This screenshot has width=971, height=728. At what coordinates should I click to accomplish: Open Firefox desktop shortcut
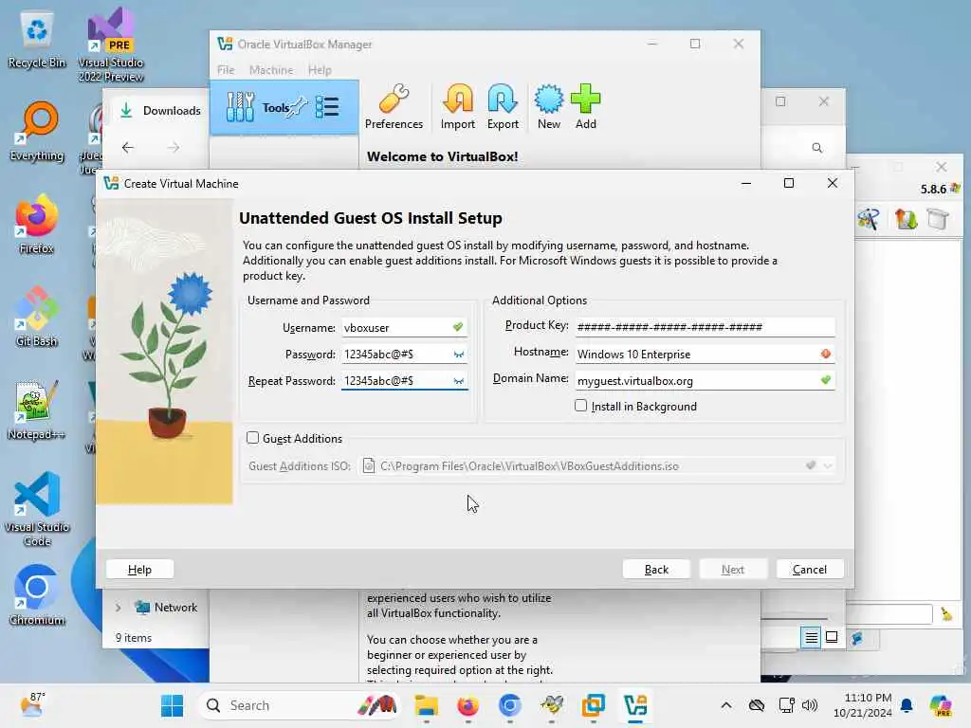click(x=37, y=224)
